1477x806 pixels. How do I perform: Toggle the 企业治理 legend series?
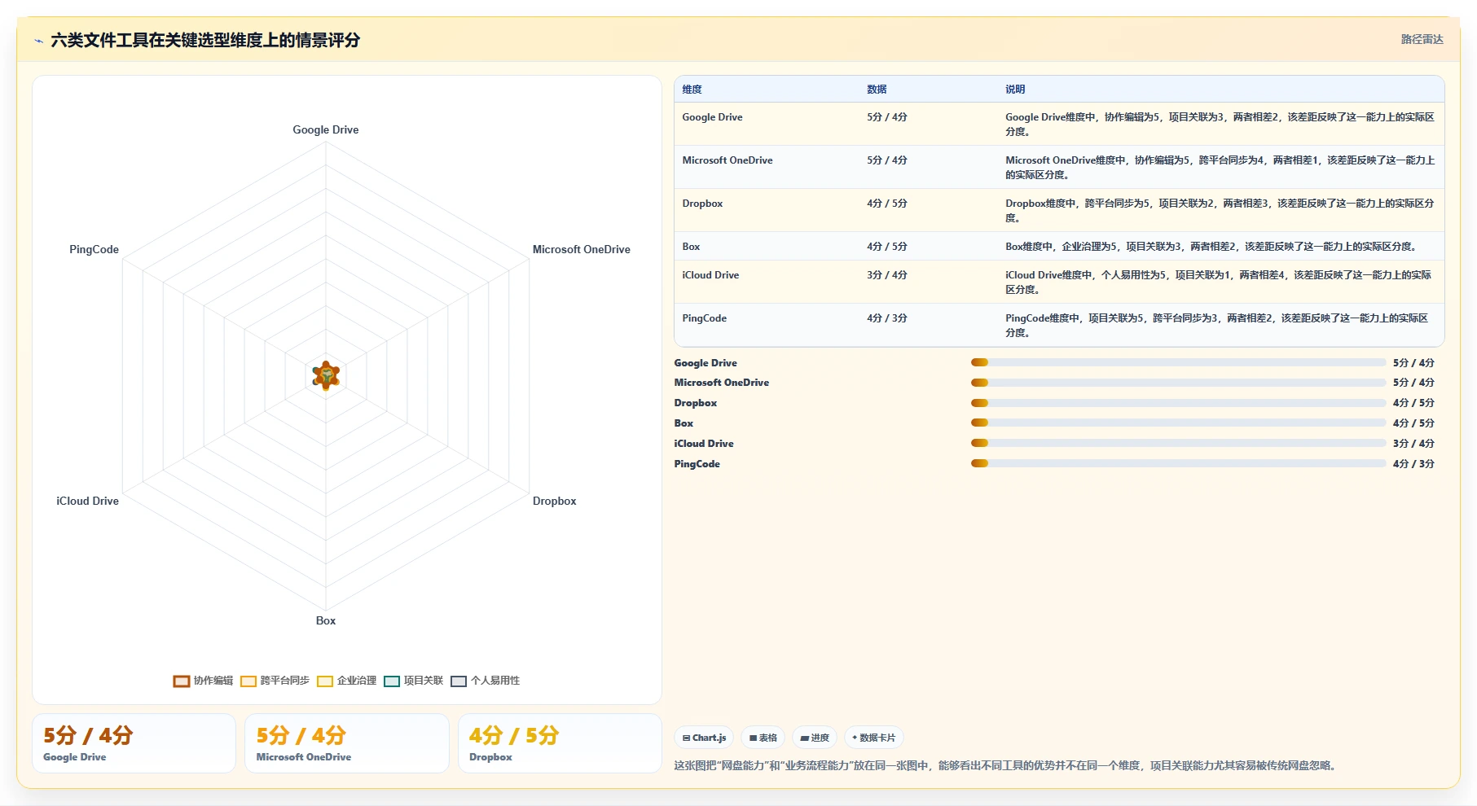click(x=347, y=681)
